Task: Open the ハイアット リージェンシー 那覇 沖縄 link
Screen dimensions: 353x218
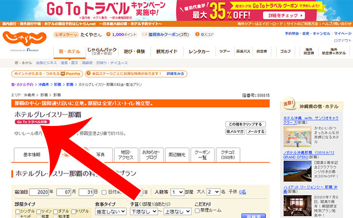Action: 310,189
